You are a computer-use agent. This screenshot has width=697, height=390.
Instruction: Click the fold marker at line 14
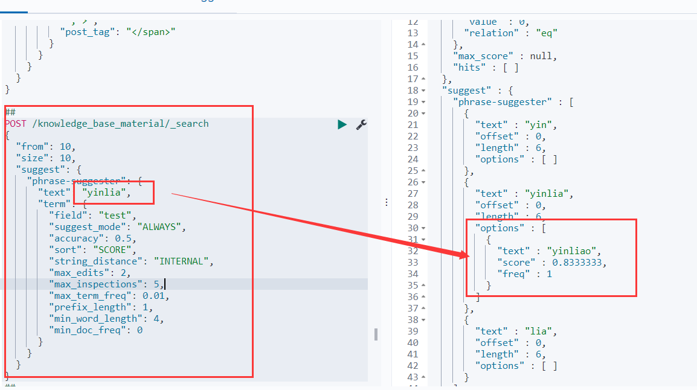point(423,45)
